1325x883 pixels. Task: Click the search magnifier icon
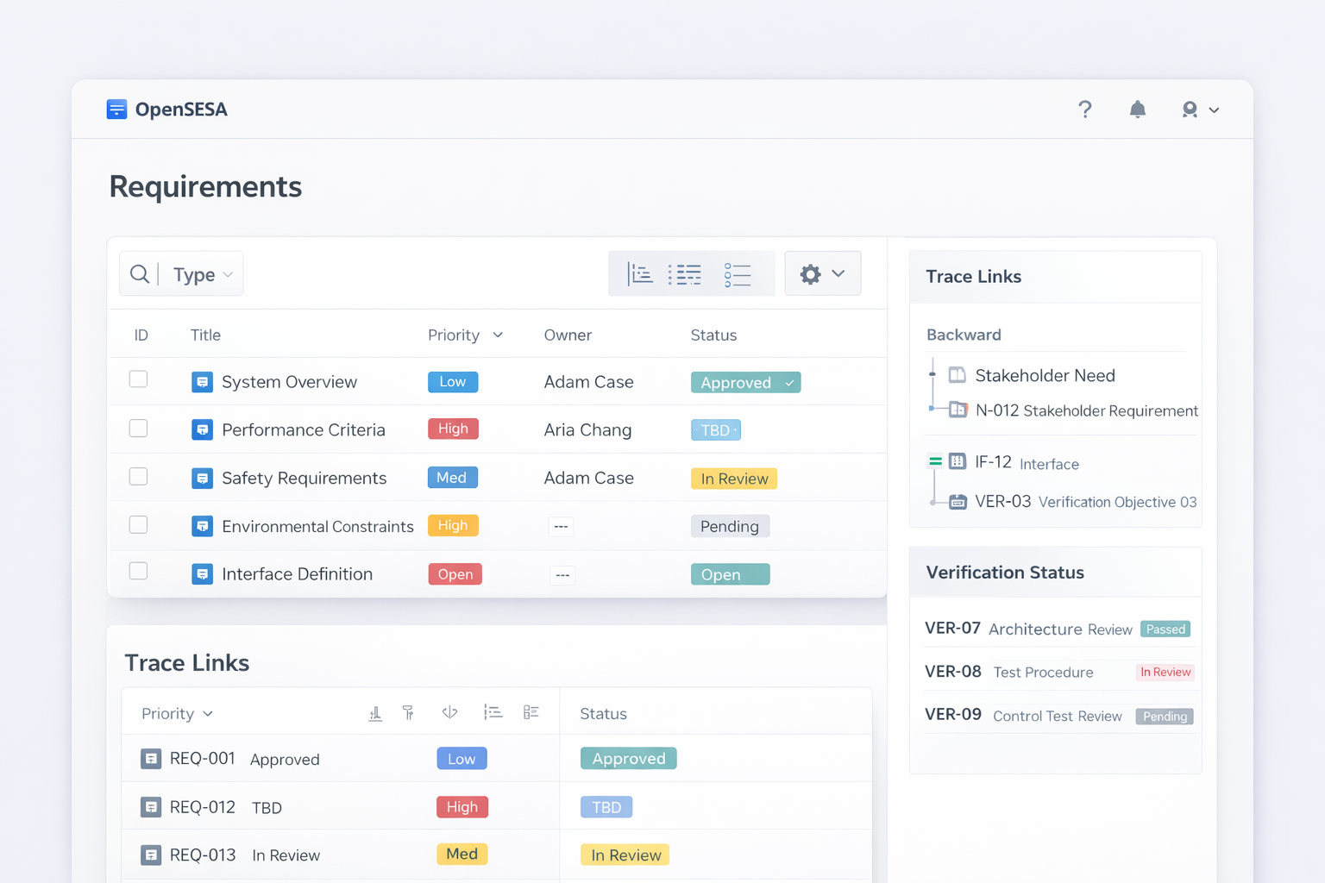[139, 274]
